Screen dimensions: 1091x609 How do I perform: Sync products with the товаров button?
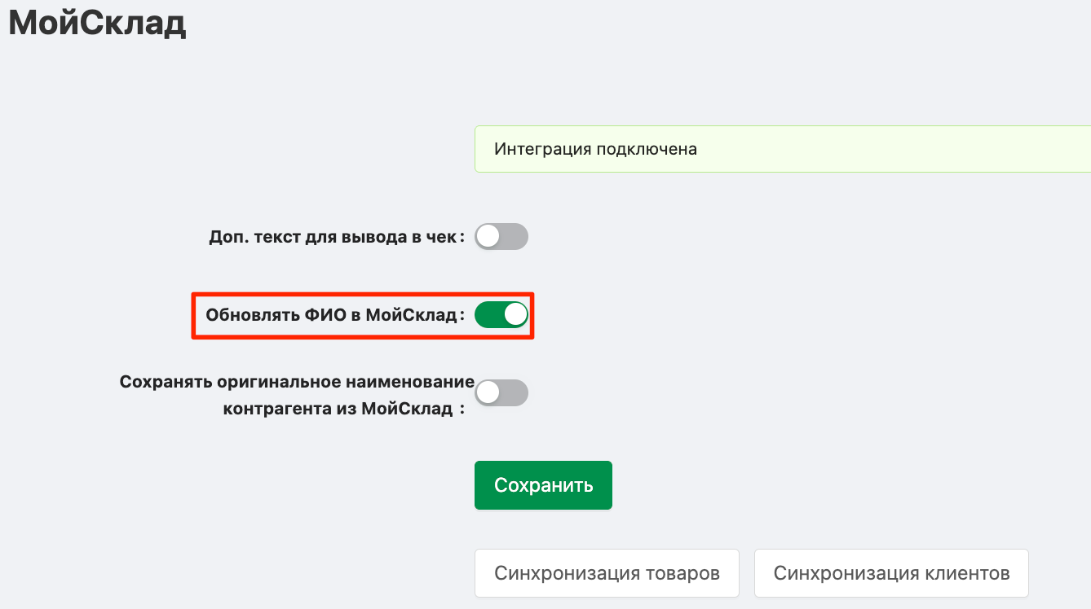[607, 573]
